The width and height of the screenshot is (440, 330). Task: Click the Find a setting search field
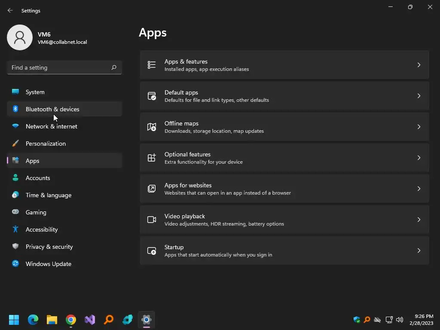64,67
